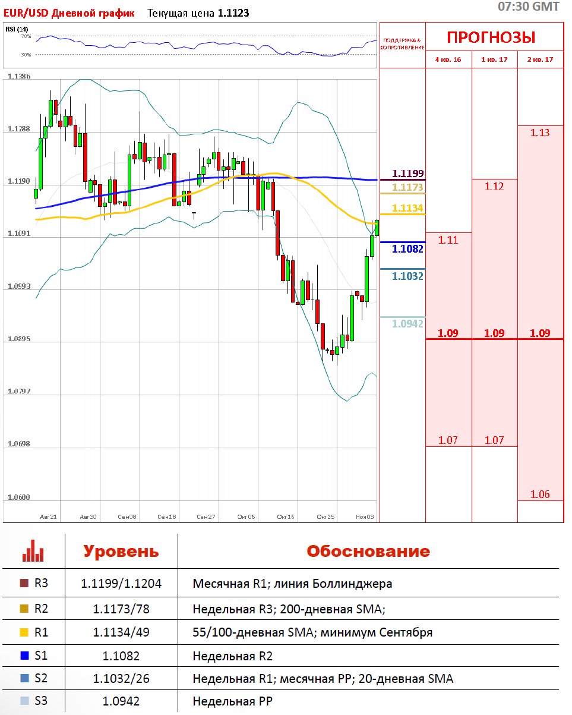Viewport: 572px width, 715px height.
Task: Click the light blue S3 color square
Action: coord(24,701)
